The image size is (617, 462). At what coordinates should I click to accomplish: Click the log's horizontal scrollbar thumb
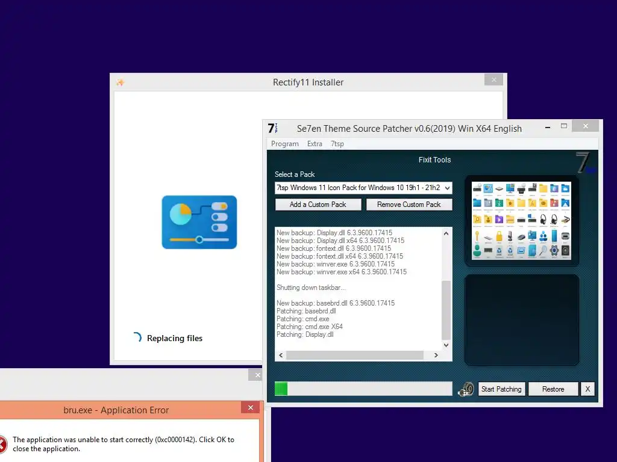[354, 355]
